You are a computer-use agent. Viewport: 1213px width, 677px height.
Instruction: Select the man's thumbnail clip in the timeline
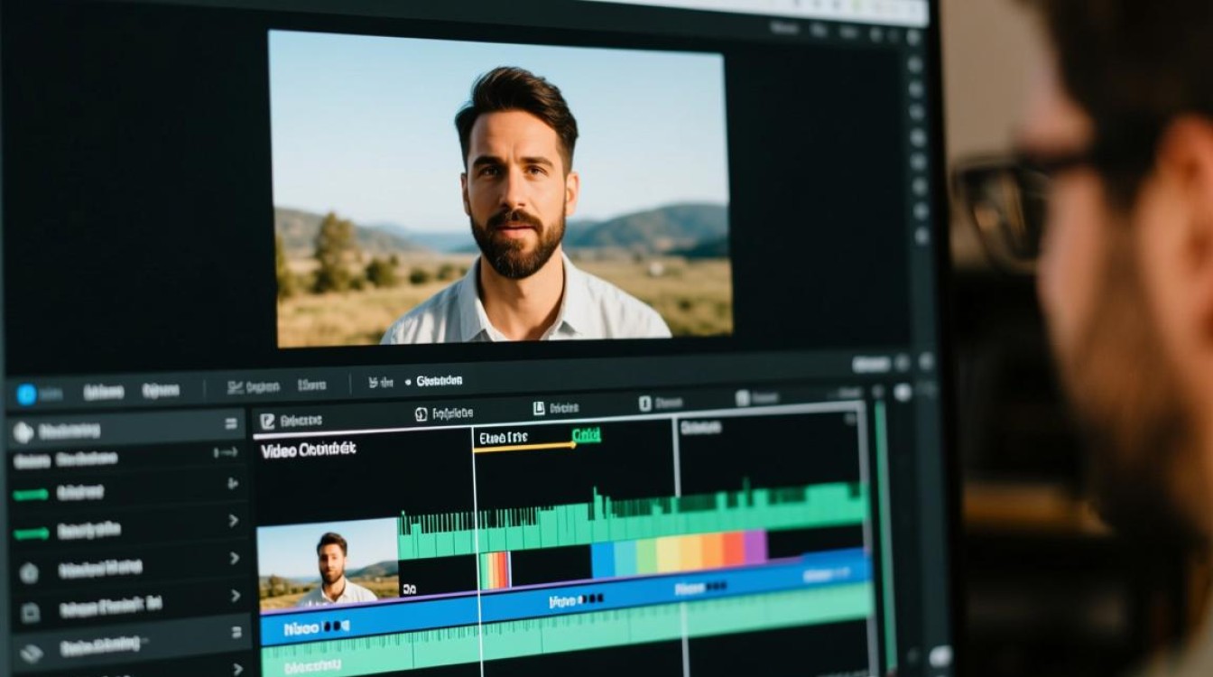coord(328,565)
